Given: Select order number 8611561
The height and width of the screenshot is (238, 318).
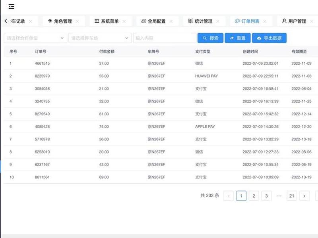Looking at the screenshot, I should tap(42, 177).
